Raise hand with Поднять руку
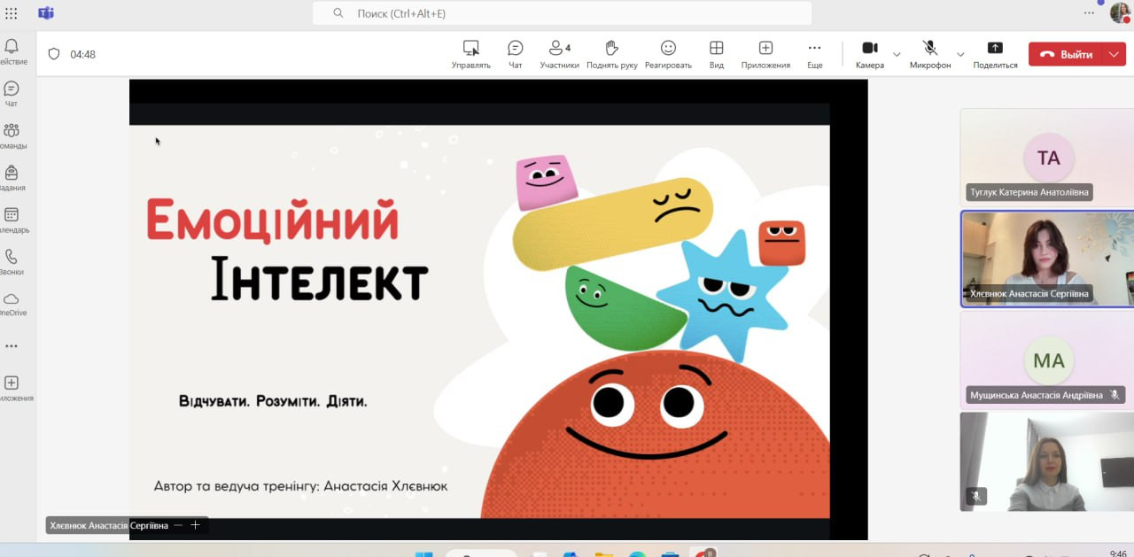The image size is (1134, 557). (611, 54)
